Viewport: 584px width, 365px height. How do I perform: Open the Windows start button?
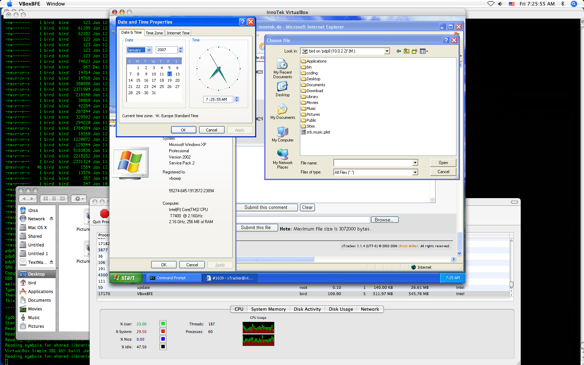pyautogui.click(x=126, y=278)
